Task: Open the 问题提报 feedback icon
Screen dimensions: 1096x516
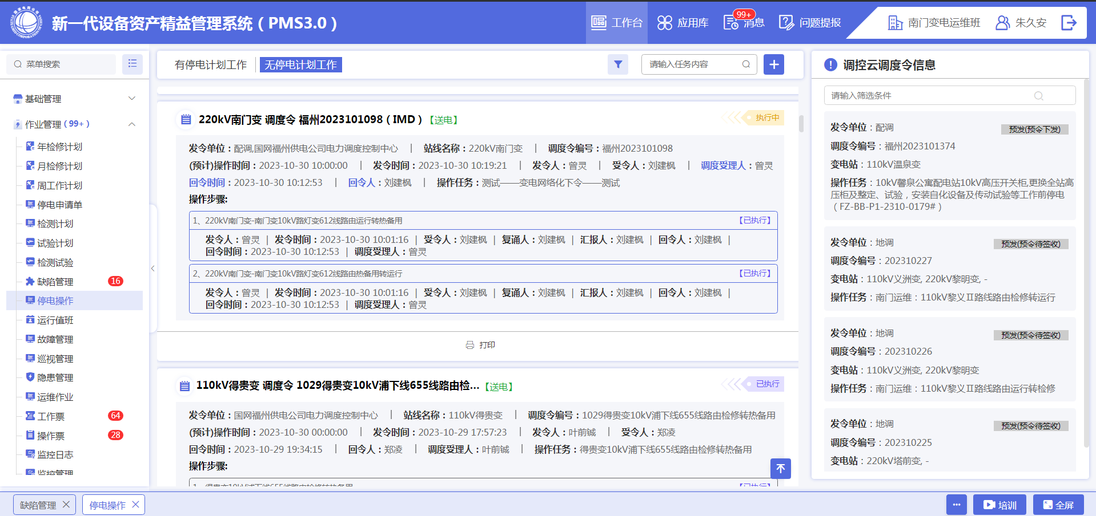Action: (787, 23)
